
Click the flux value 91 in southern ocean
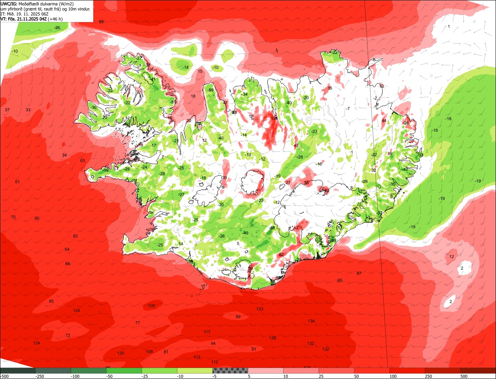point(254,349)
